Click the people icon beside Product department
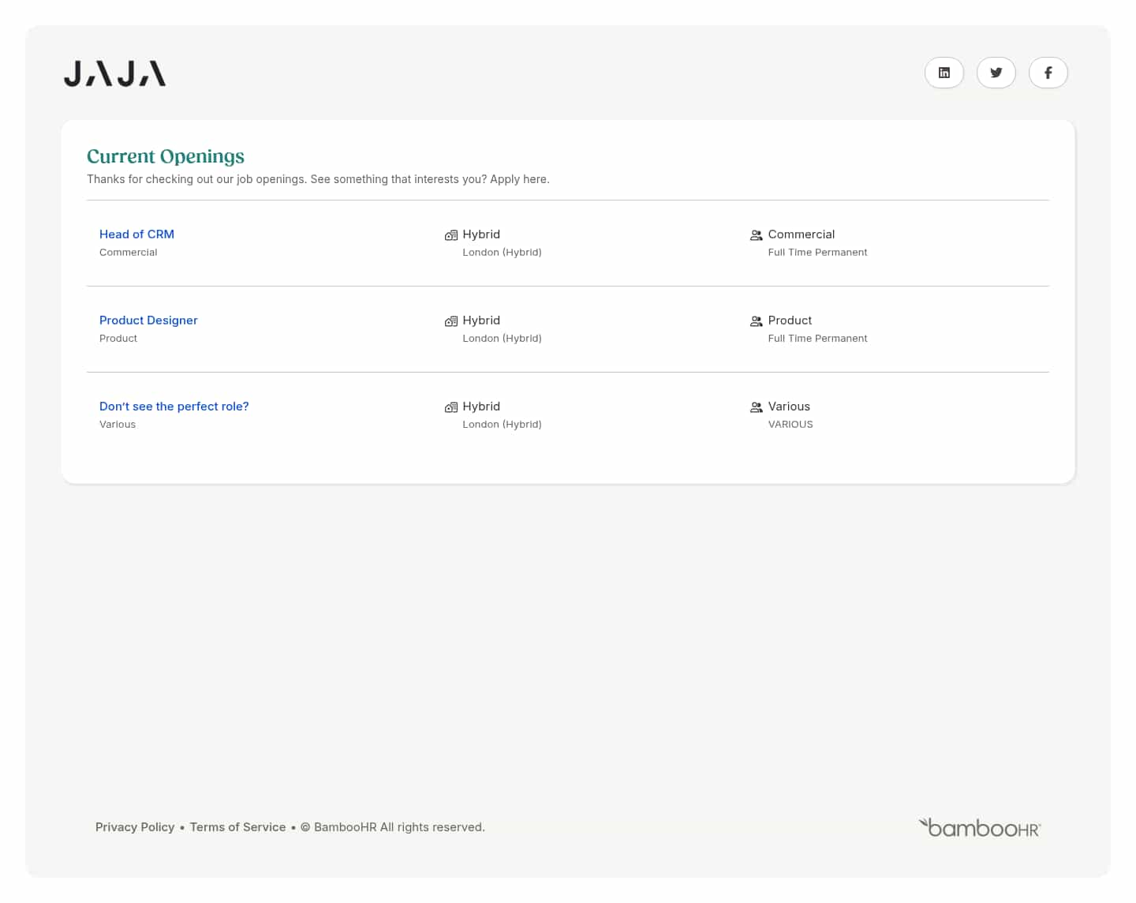Image resolution: width=1136 pixels, height=903 pixels. (x=756, y=320)
